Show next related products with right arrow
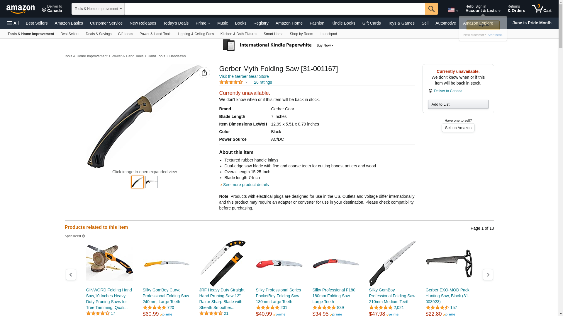The image size is (563, 316). click(x=488, y=274)
